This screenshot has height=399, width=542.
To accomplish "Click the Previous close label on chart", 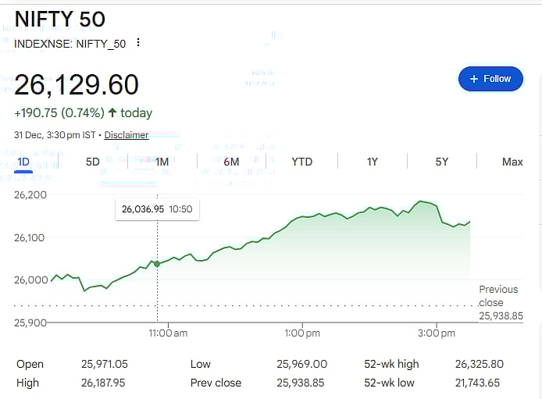I will (497, 296).
